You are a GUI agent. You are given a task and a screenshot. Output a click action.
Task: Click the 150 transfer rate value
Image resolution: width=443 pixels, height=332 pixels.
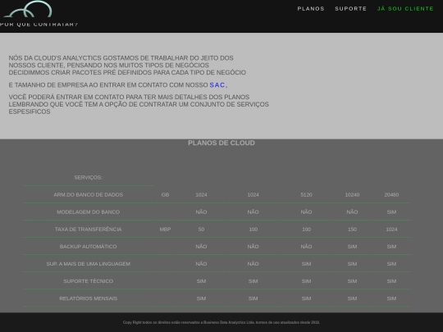[x=352, y=230]
